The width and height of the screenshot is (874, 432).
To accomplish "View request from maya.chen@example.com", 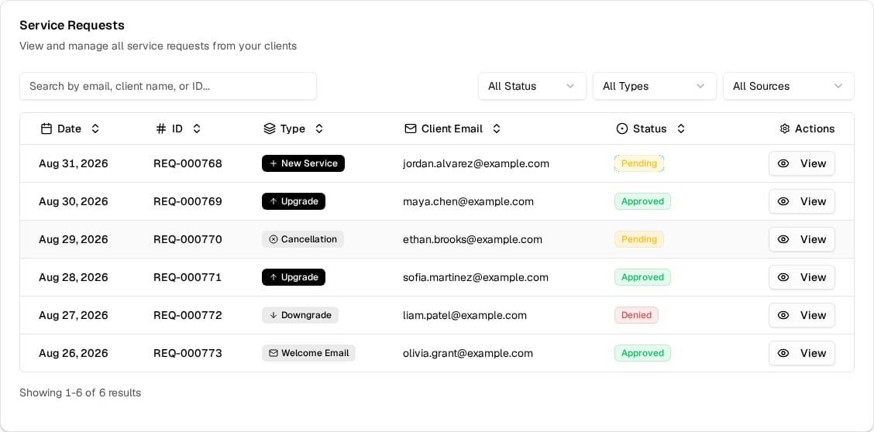I will click(801, 201).
